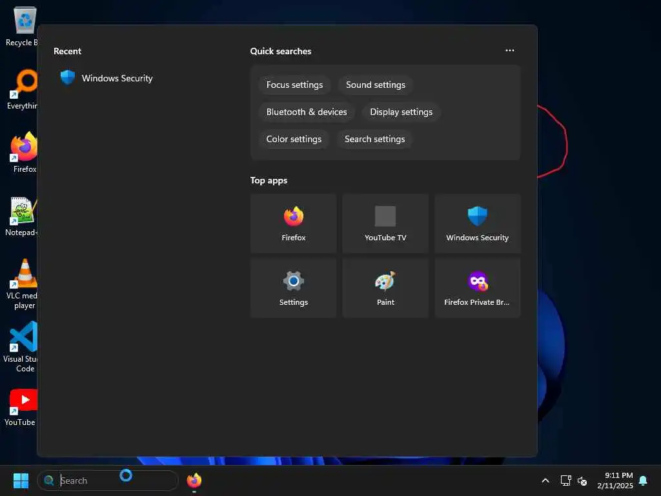Select the Recycle Bin desktop icon
The image size is (661, 496).
point(22,26)
